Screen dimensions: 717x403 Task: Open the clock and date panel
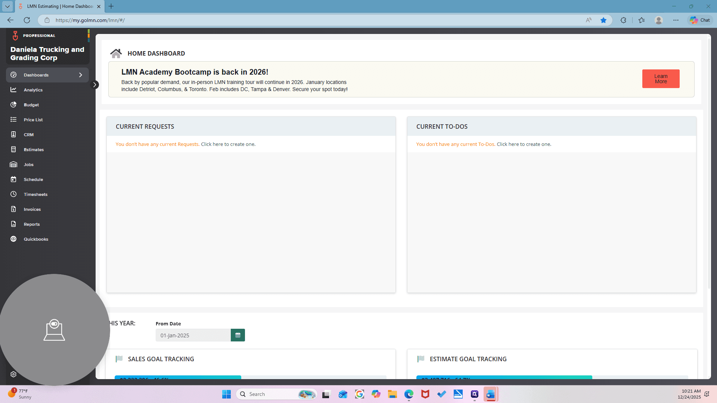(x=689, y=394)
